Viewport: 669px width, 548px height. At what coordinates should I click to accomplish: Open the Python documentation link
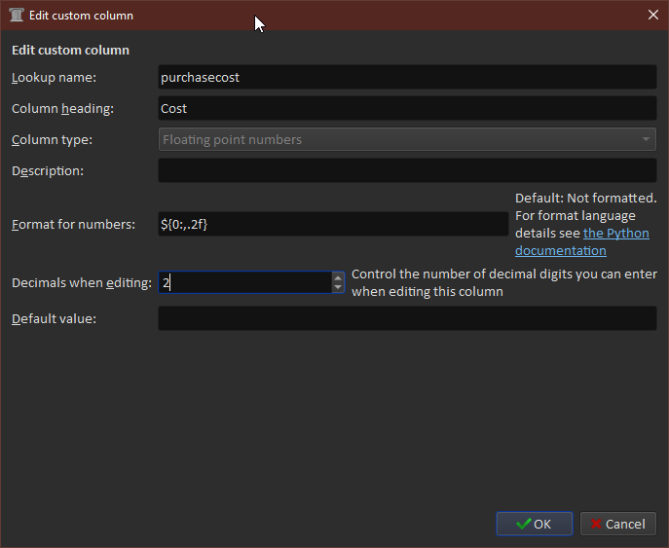point(615,234)
